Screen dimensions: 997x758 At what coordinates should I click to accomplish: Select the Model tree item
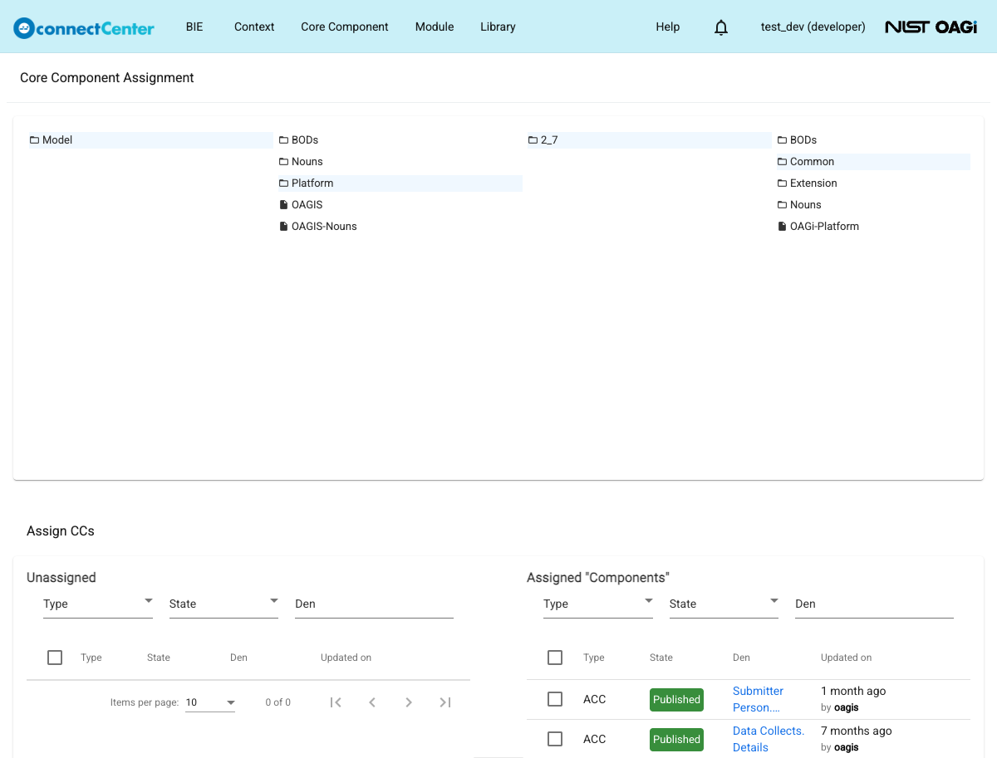pyautogui.click(x=150, y=140)
